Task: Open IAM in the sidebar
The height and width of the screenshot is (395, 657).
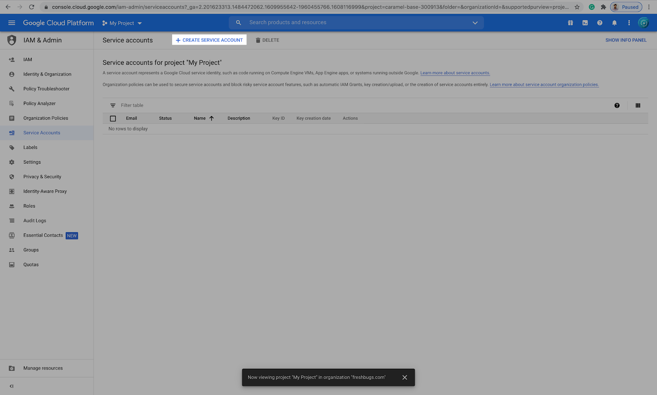Action: pyautogui.click(x=28, y=59)
